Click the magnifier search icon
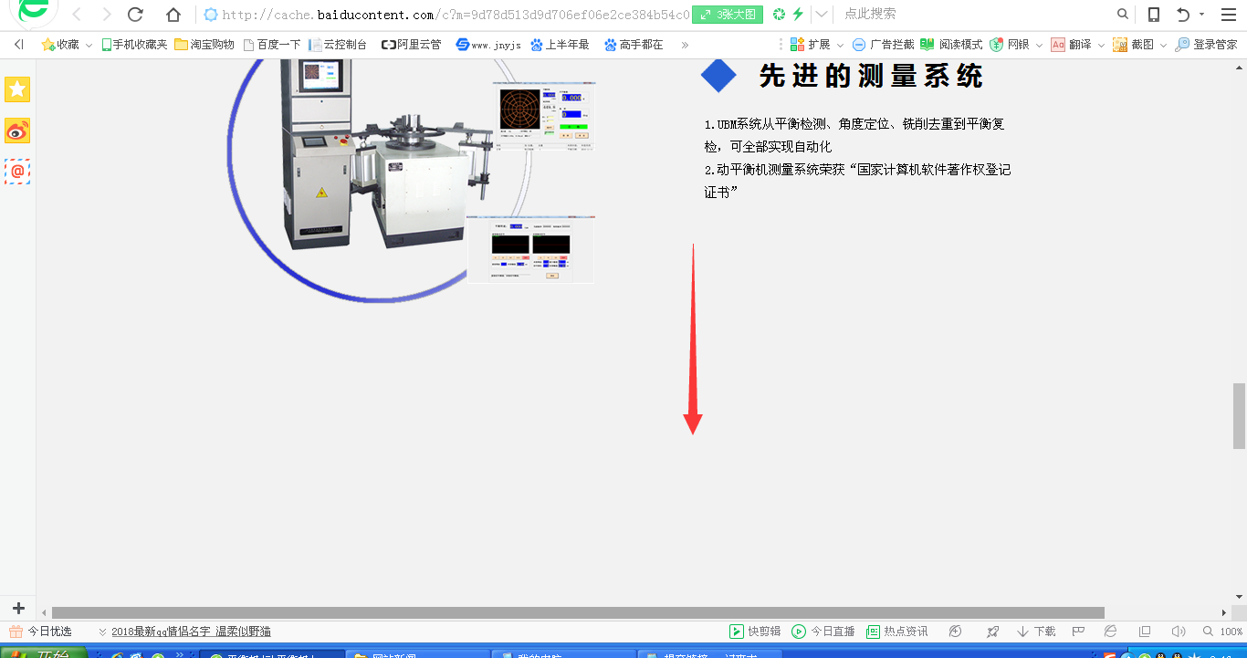1247x658 pixels. tap(1123, 15)
